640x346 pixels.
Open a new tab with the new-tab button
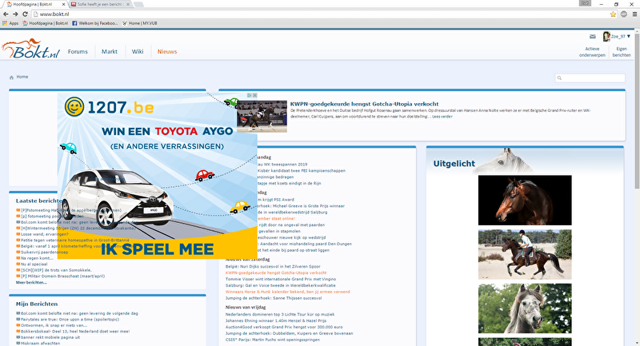(138, 4)
